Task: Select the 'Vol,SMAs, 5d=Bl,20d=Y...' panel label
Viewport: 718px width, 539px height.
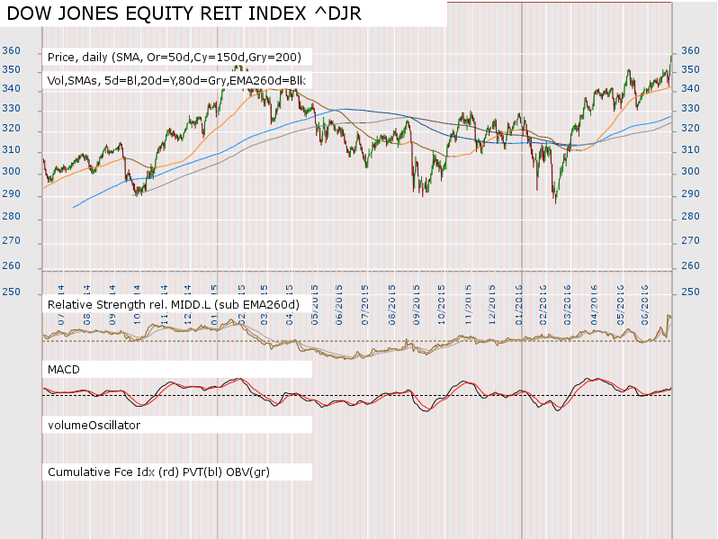Action: click(176, 81)
